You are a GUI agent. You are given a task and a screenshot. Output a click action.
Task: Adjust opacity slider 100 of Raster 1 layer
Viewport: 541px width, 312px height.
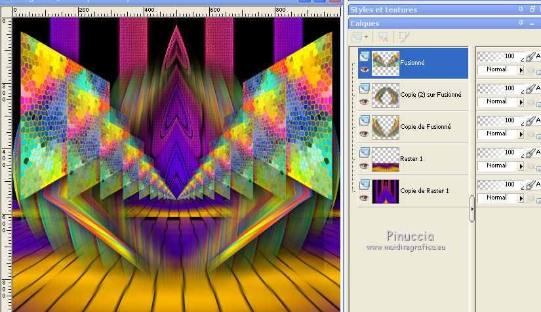(500, 152)
